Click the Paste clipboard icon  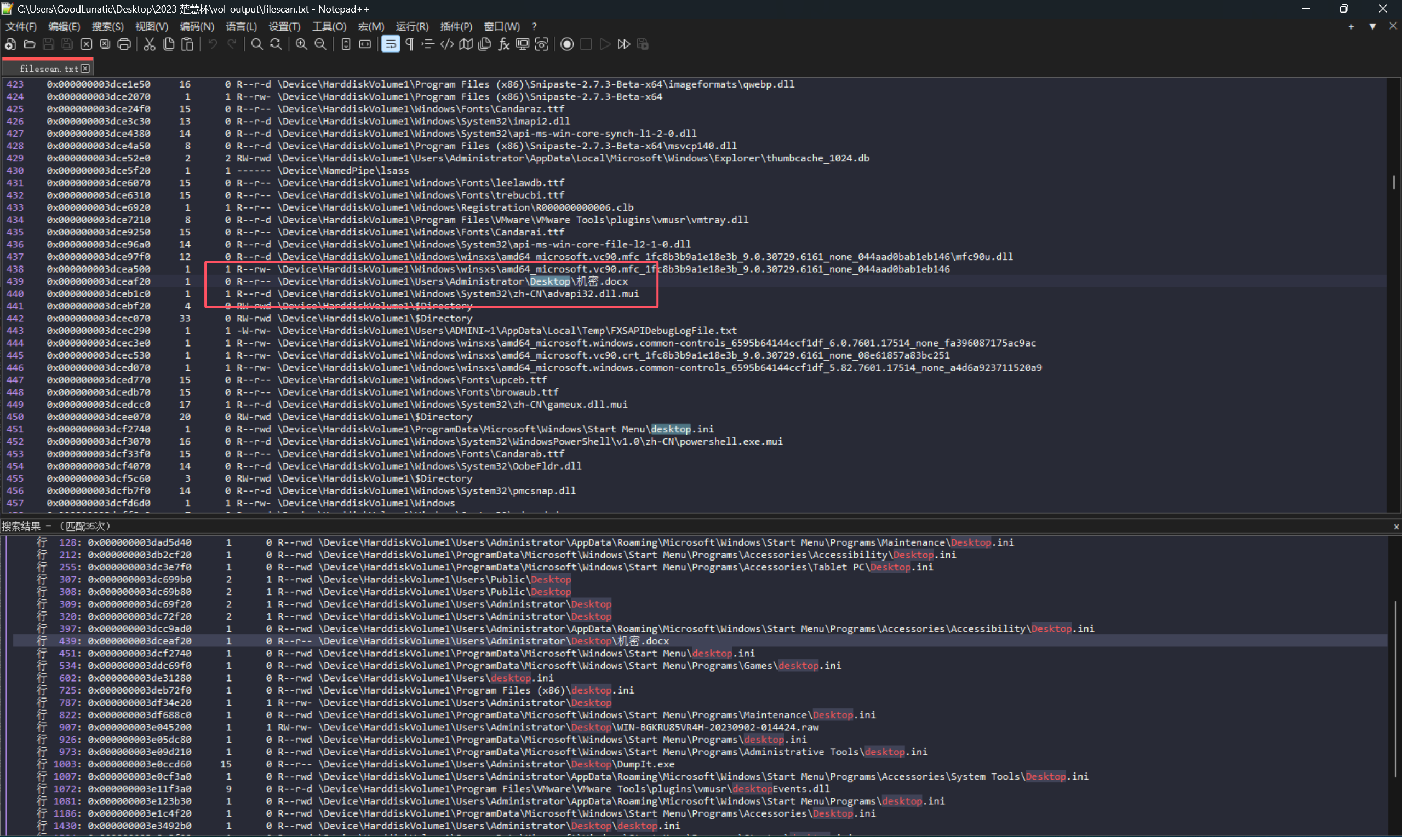coord(187,44)
